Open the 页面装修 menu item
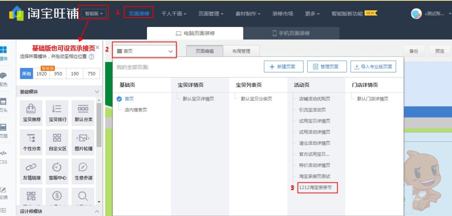452x216 pixels. [139, 14]
